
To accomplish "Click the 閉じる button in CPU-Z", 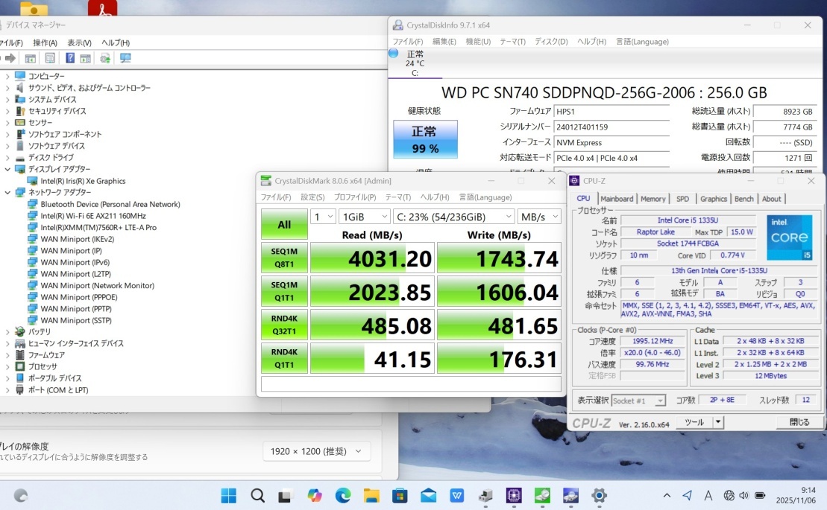I will pyautogui.click(x=799, y=422).
